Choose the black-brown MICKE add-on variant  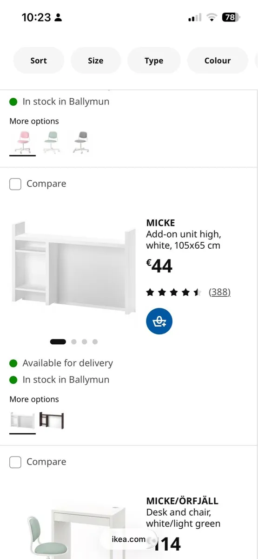pos(52,421)
